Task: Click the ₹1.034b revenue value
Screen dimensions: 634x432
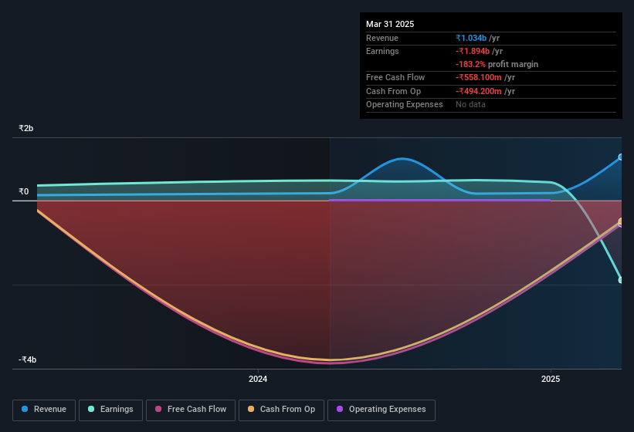Action: coord(471,38)
